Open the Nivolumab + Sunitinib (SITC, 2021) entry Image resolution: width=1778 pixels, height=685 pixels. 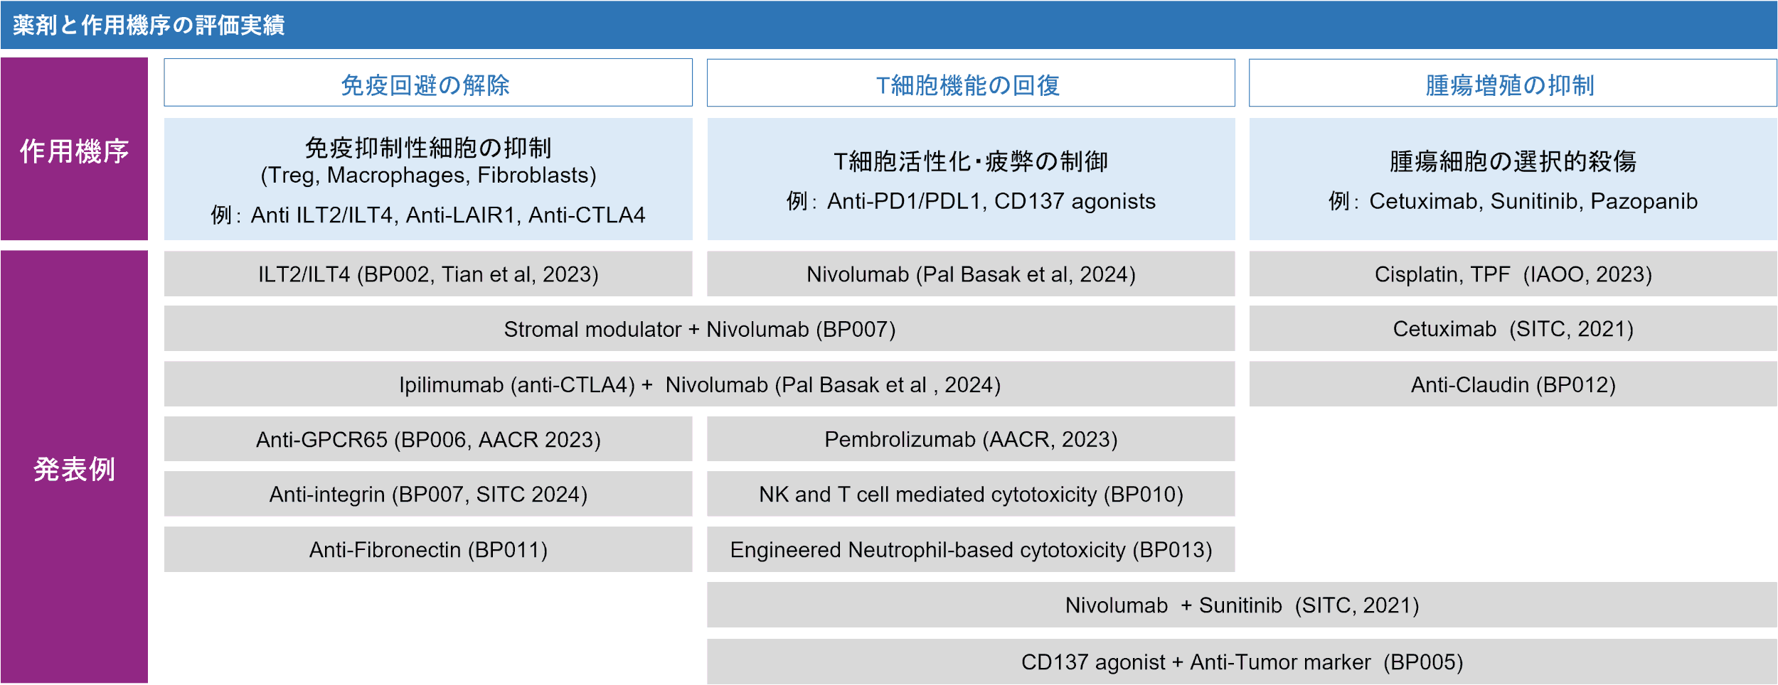(x=1241, y=605)
